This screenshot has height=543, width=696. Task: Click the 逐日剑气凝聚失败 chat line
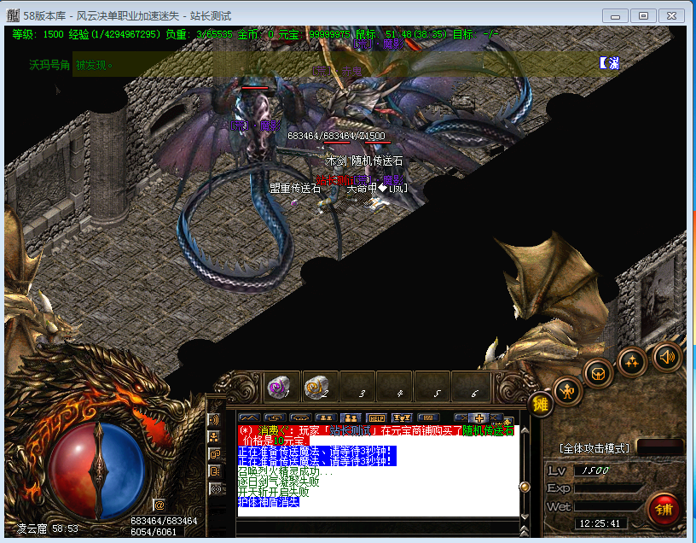click(x=279, y=482)
